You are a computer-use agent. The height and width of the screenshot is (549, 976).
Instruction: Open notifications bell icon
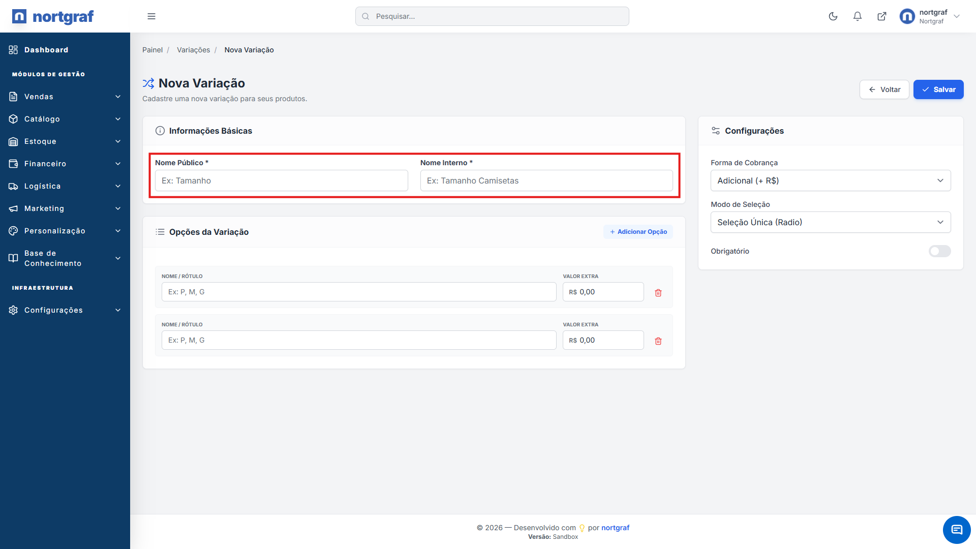(x=857, y=16)
